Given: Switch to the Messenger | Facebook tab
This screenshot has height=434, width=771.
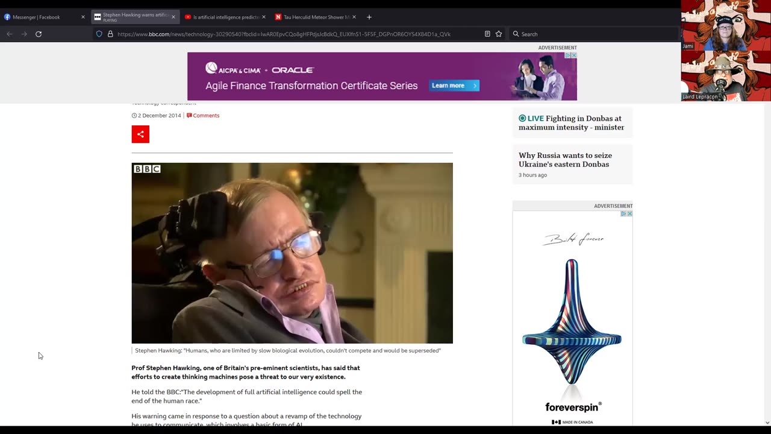Looking at the screenshot, I should [45, 17].
